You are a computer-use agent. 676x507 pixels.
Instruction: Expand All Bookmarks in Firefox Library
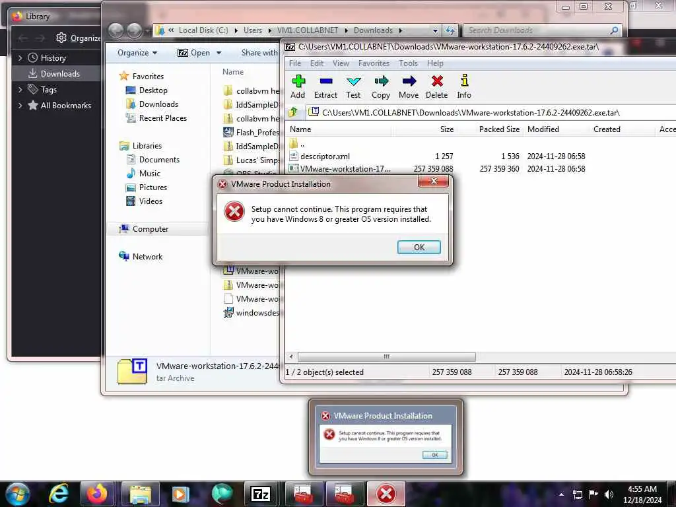[20, 106]
